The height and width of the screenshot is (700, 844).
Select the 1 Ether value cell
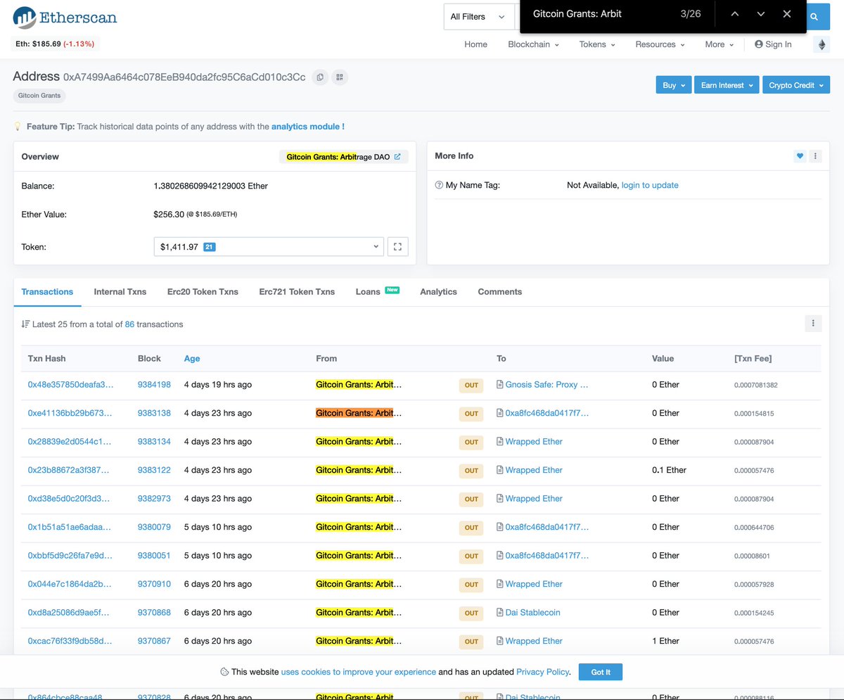(x=665, y=641)
